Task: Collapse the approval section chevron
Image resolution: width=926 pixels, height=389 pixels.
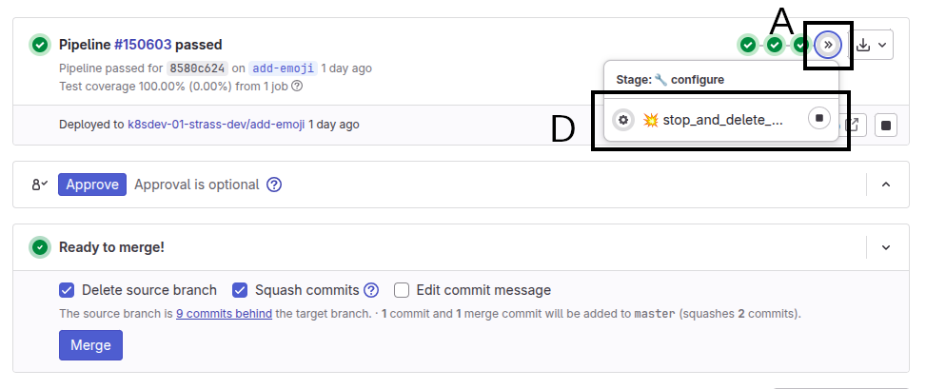Action: (886, 185)
